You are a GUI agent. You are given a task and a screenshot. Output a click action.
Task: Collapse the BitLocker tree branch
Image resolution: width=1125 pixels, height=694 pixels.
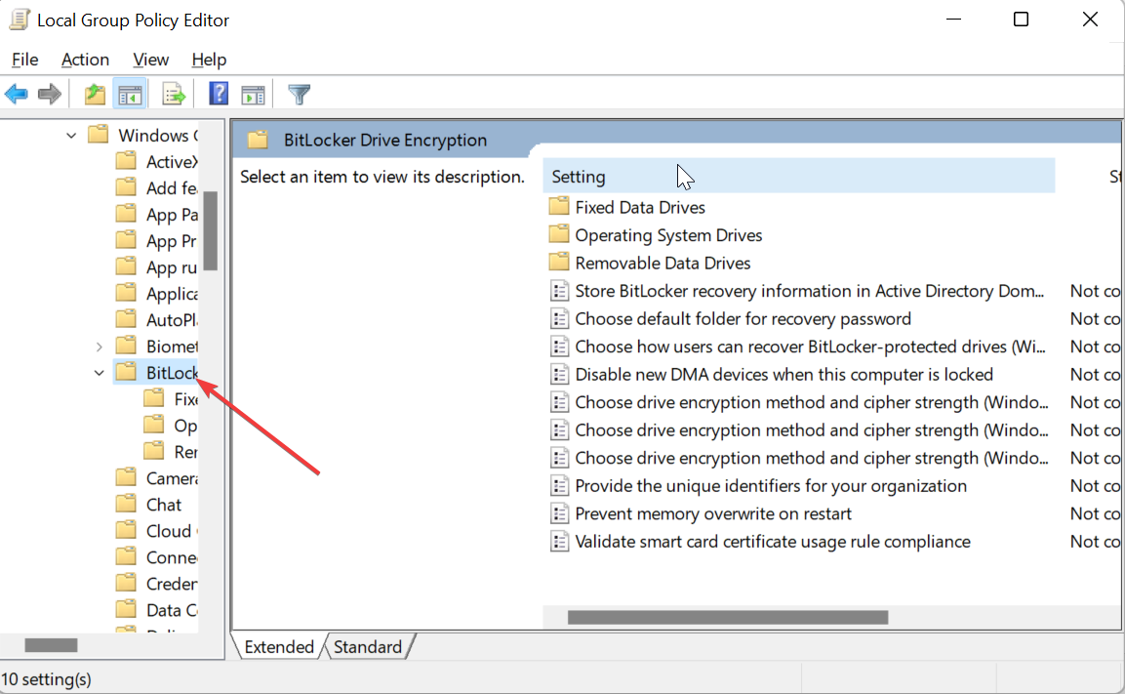[x=98, y=372]
